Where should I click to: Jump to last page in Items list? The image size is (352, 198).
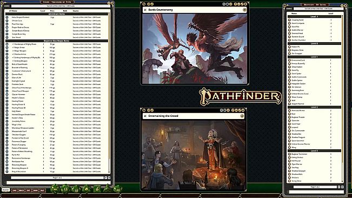tap(109, 178)
